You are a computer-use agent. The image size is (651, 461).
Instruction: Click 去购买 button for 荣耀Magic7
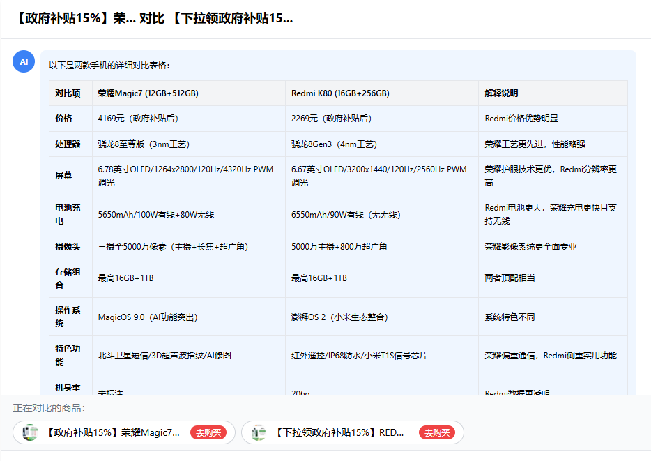[x=208, y=432]
